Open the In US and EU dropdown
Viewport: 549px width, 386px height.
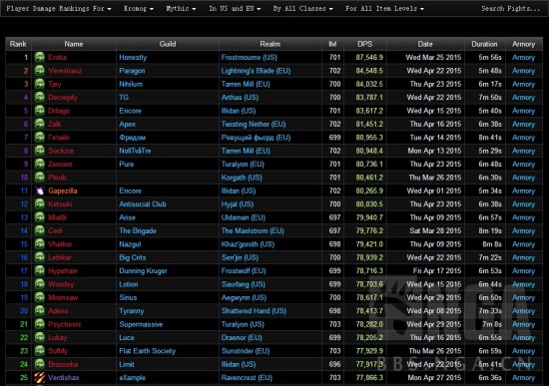tap(235, 8)
